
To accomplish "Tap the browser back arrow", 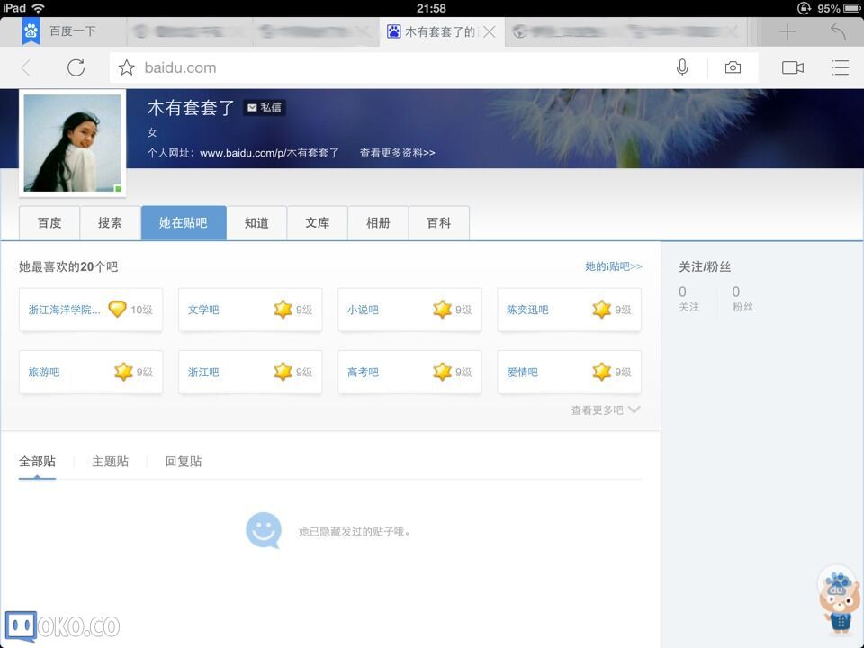I will point(25,67).
